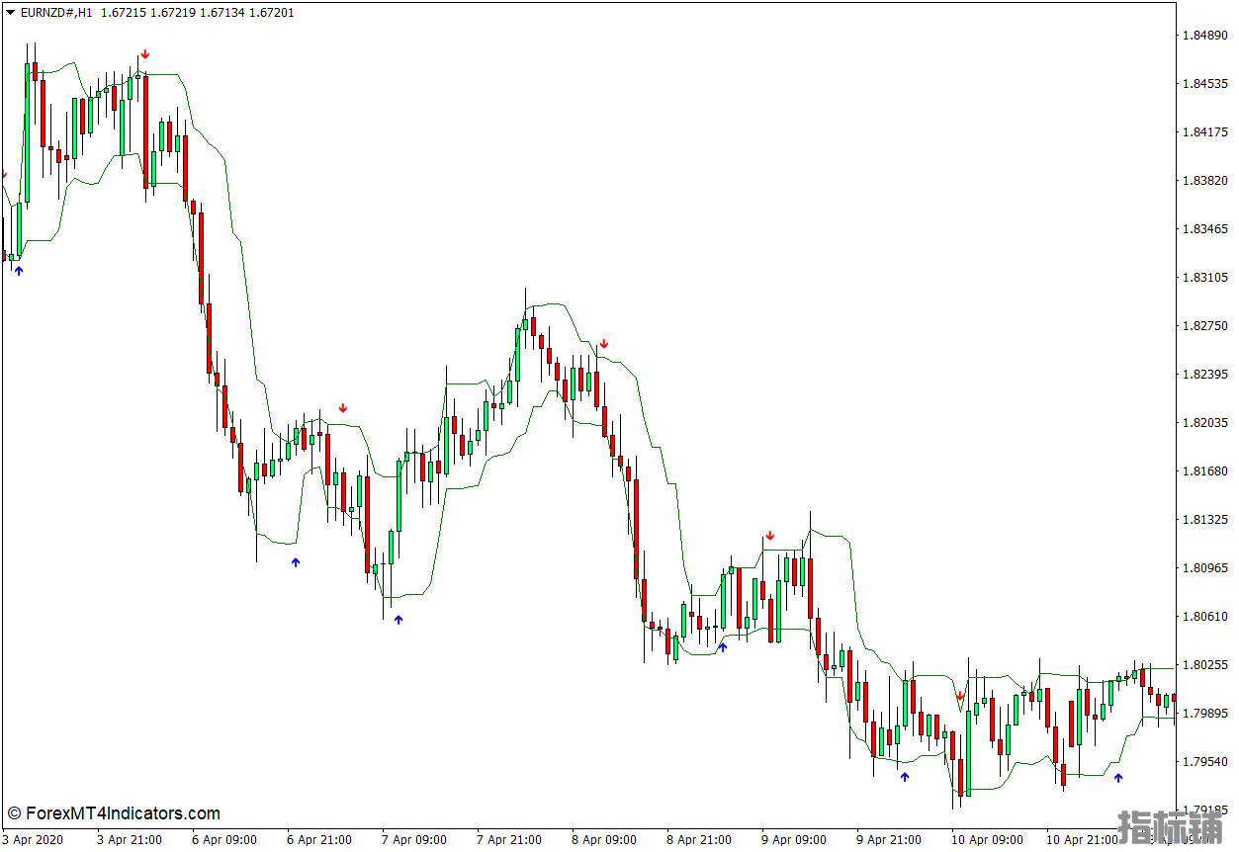Screen dimensions: 1239x852
Task: Select the blue buy arrow below the 9 Apr 21:00 candles
Action: [x=904, y=777]
